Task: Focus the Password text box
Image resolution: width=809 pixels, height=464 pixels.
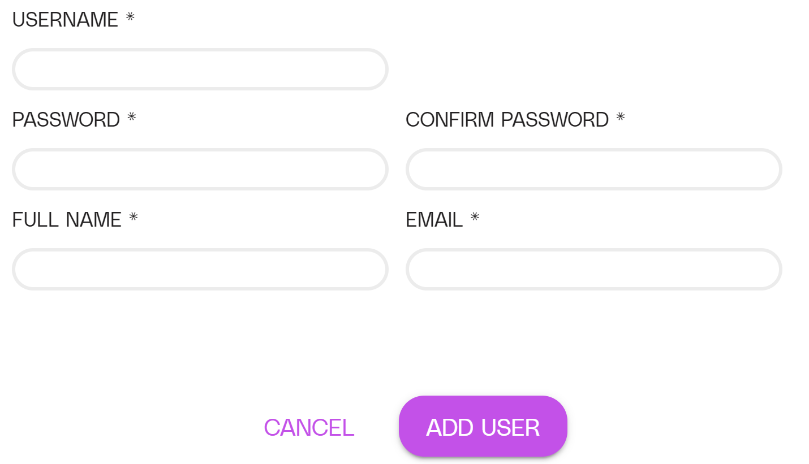Action: [x=200, y=170]
